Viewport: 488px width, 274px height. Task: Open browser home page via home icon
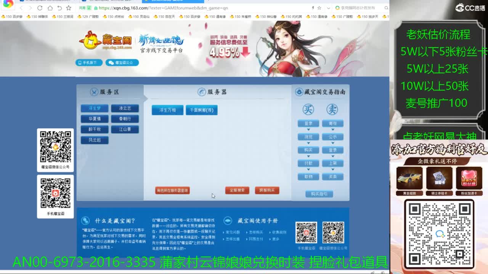pyautogui.click(x=50, y=8)
